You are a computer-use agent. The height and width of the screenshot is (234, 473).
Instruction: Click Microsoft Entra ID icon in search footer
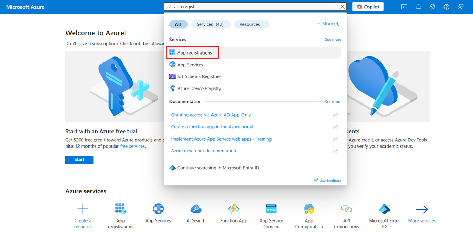pos(172,168)
